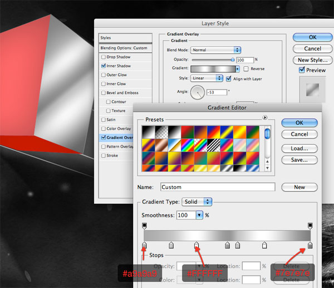Uncheck Align with Layer
This screenshot has height=288, width=334.
tap(229, 79)
